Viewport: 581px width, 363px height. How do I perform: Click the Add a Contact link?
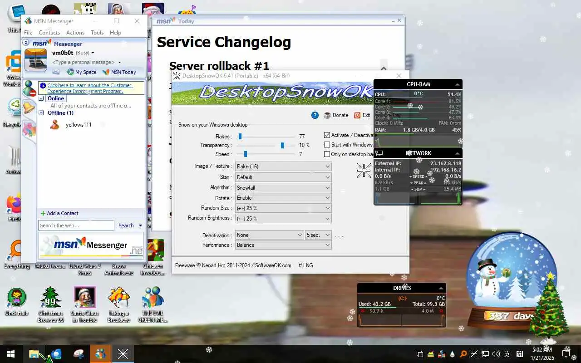tap(63, 213)
